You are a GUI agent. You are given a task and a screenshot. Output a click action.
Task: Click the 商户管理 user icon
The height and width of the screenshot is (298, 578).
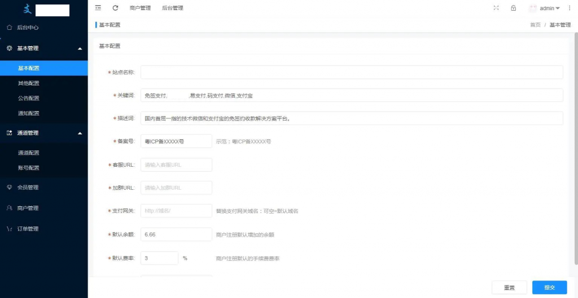(10, 208)
